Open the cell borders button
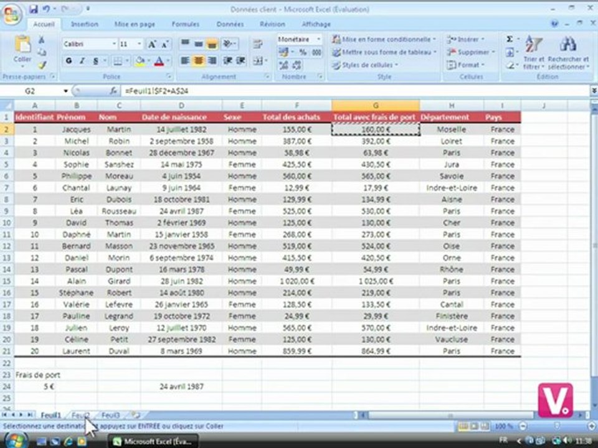 118,61
